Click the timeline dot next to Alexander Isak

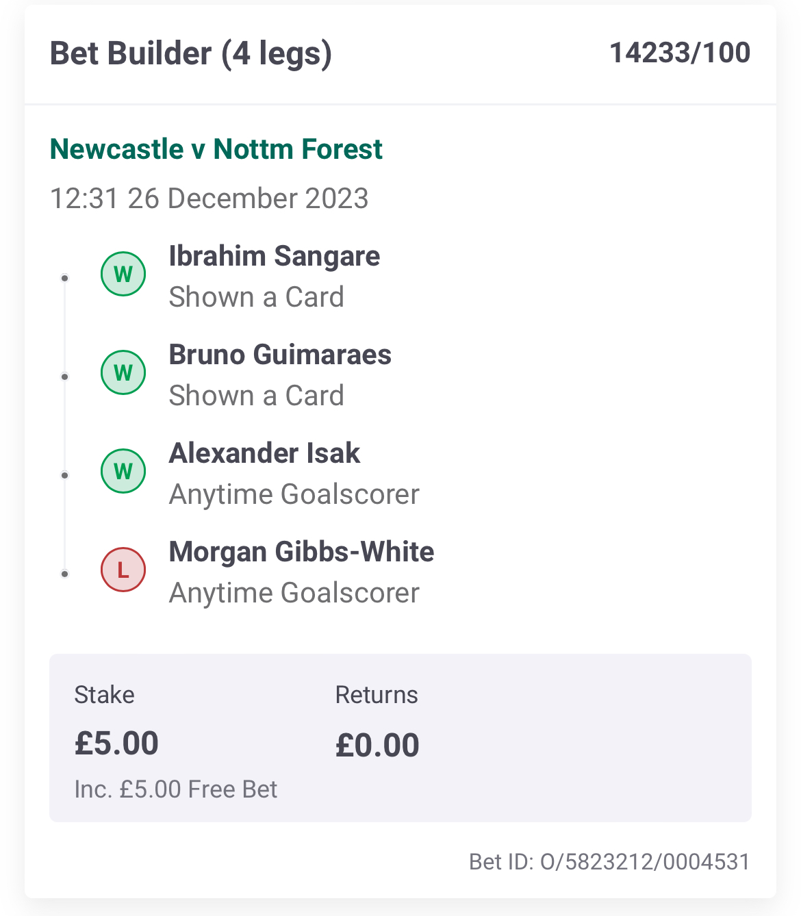tap(65, 475)
